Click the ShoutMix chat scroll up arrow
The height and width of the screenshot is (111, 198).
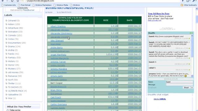pos(192,36)
